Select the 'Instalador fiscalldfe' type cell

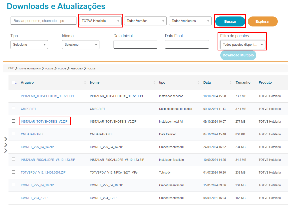(x=171, y=160)
